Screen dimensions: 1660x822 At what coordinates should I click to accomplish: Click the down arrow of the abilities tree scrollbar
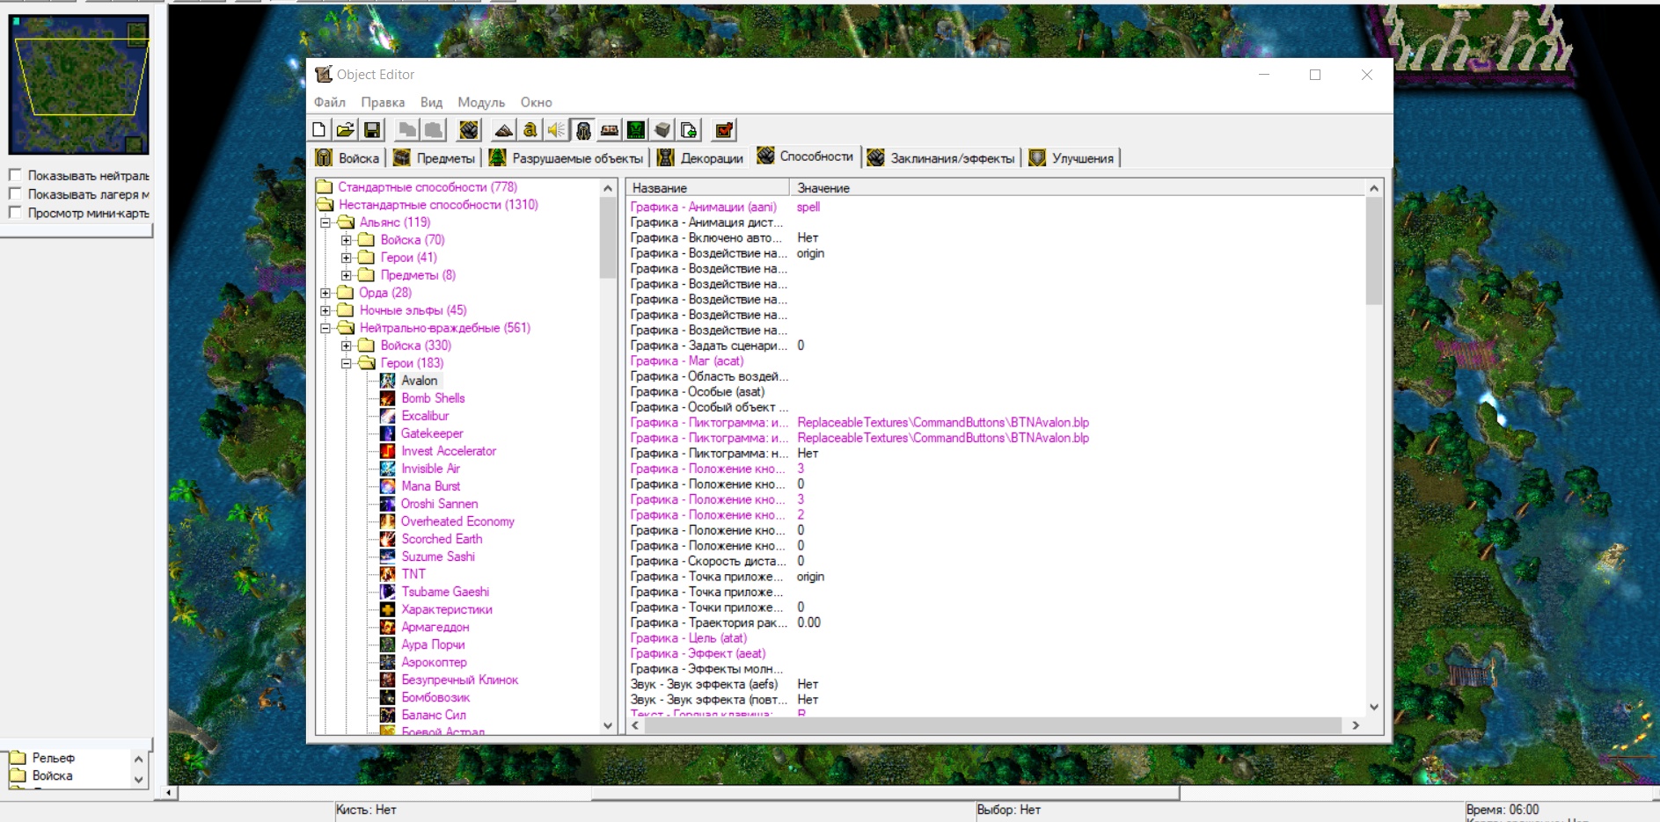pyautogui.click(x=608, y=725)
